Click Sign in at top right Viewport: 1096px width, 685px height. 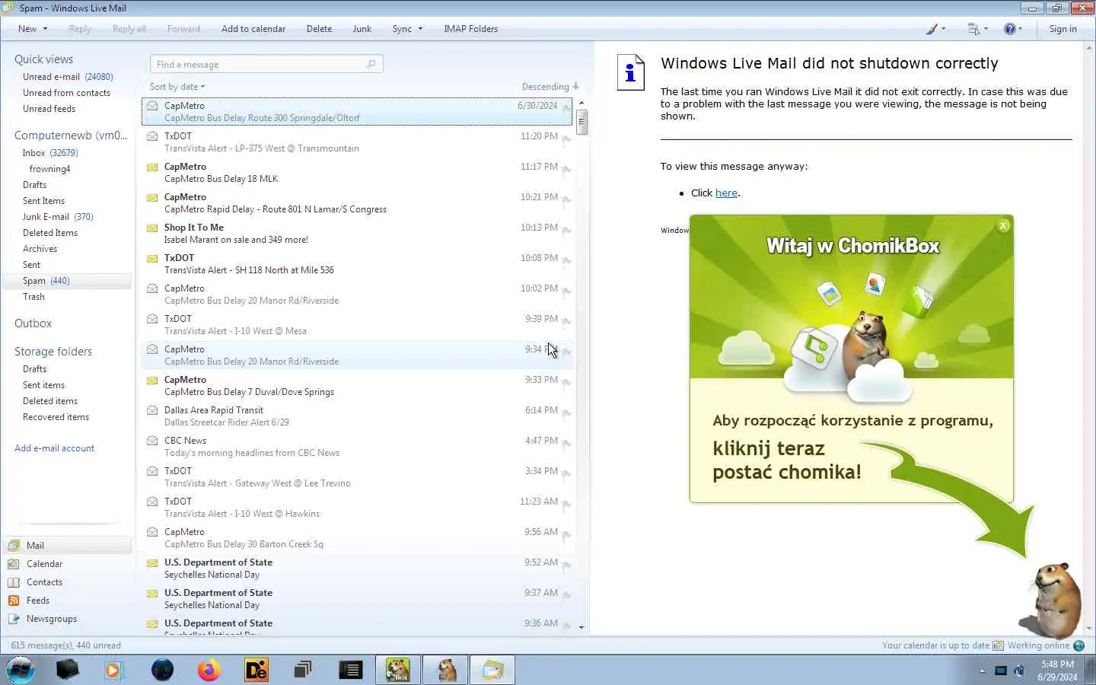click(x=1063, y=29)
